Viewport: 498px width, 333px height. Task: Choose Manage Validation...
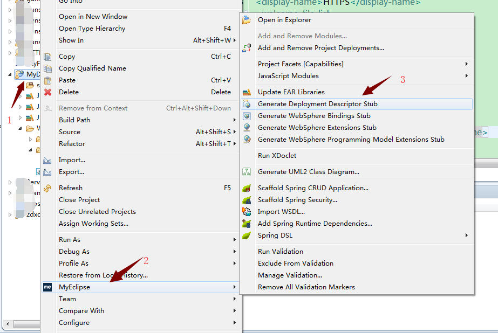[290, 275]
